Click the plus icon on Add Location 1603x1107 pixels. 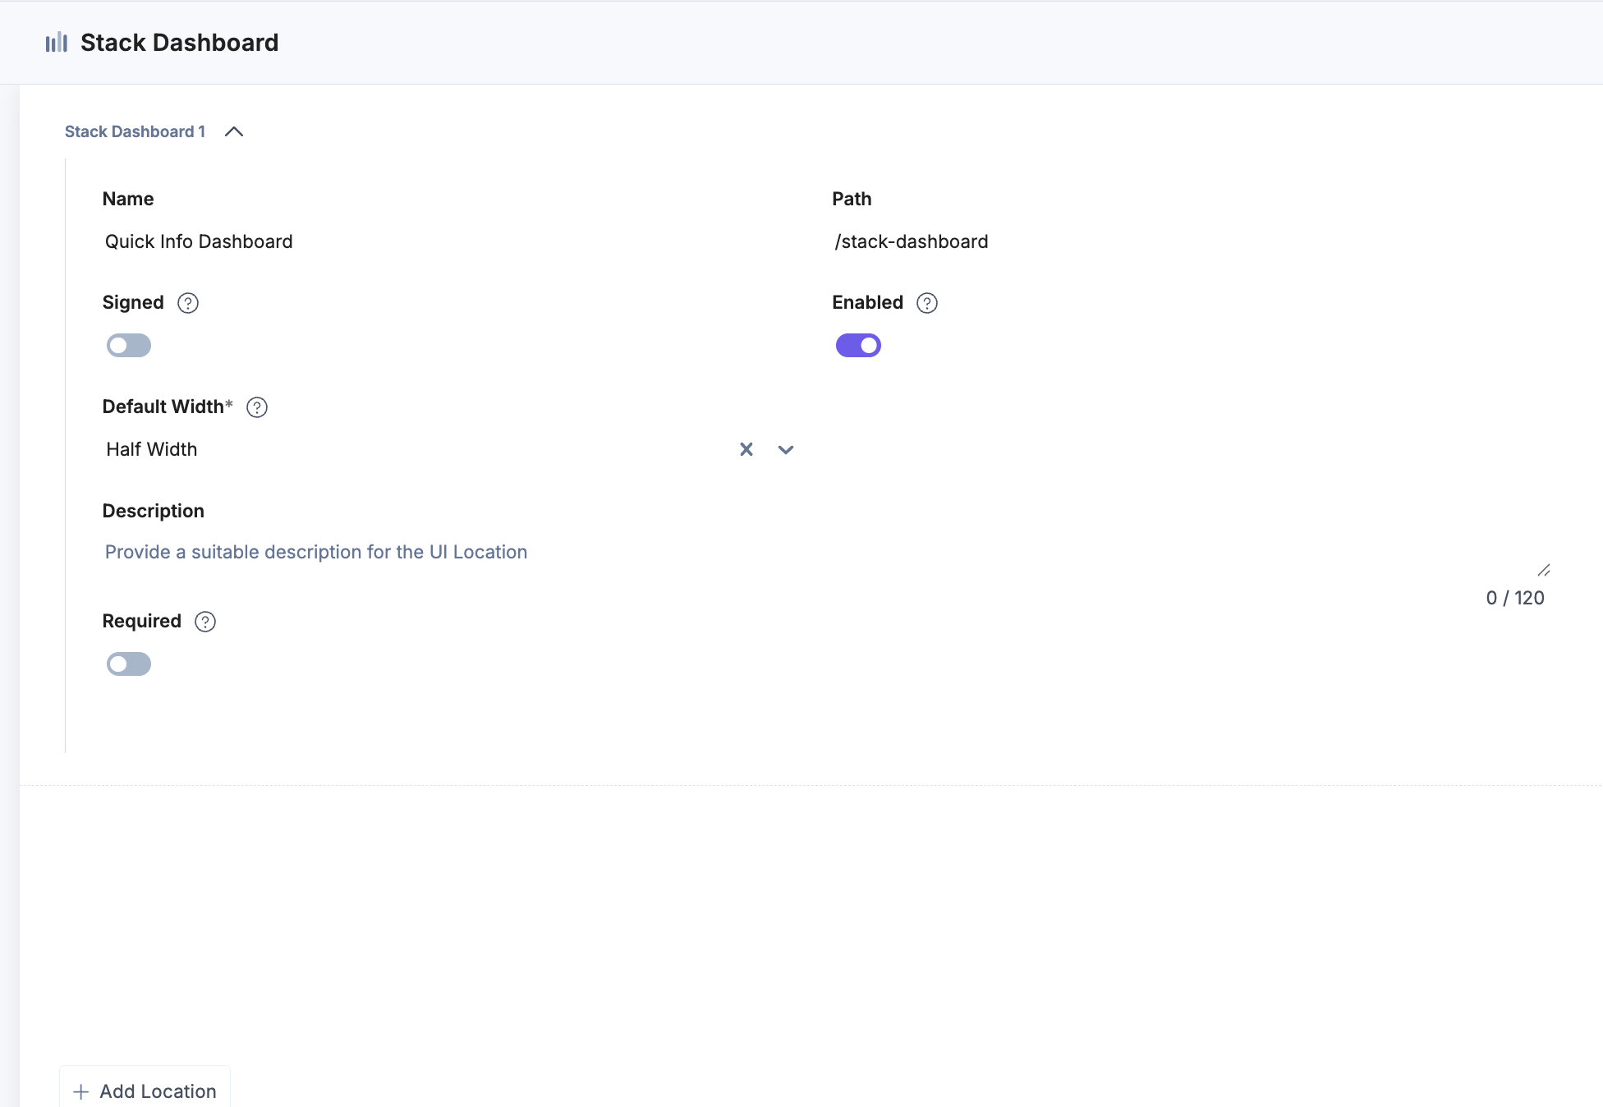point(80,1091)
